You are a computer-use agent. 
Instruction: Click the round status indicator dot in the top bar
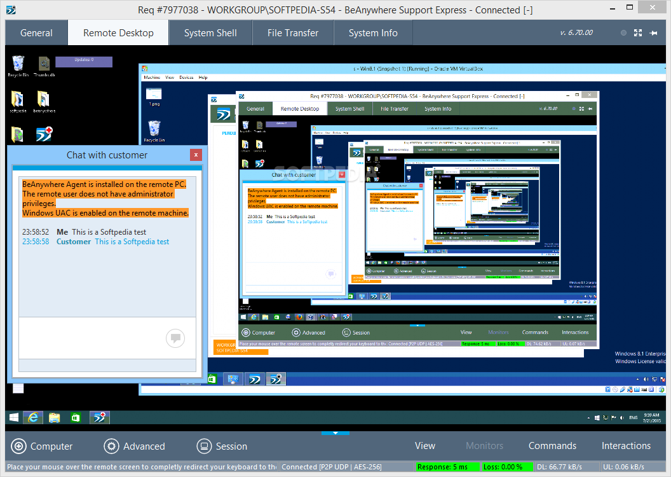click(x=623, y=33)
